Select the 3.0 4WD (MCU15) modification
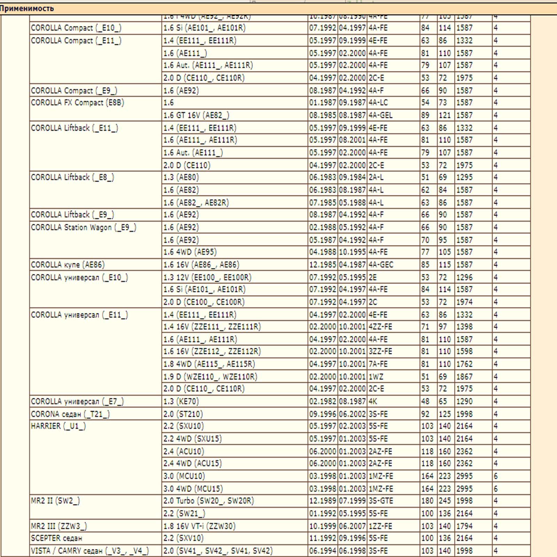Screen dimensions: 557x557 193,489
